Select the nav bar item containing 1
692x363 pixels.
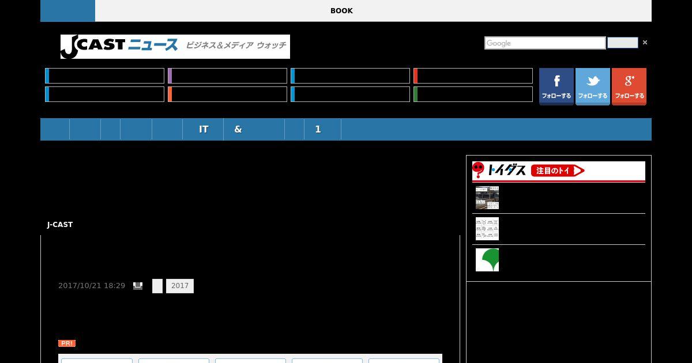pos(323,130)
